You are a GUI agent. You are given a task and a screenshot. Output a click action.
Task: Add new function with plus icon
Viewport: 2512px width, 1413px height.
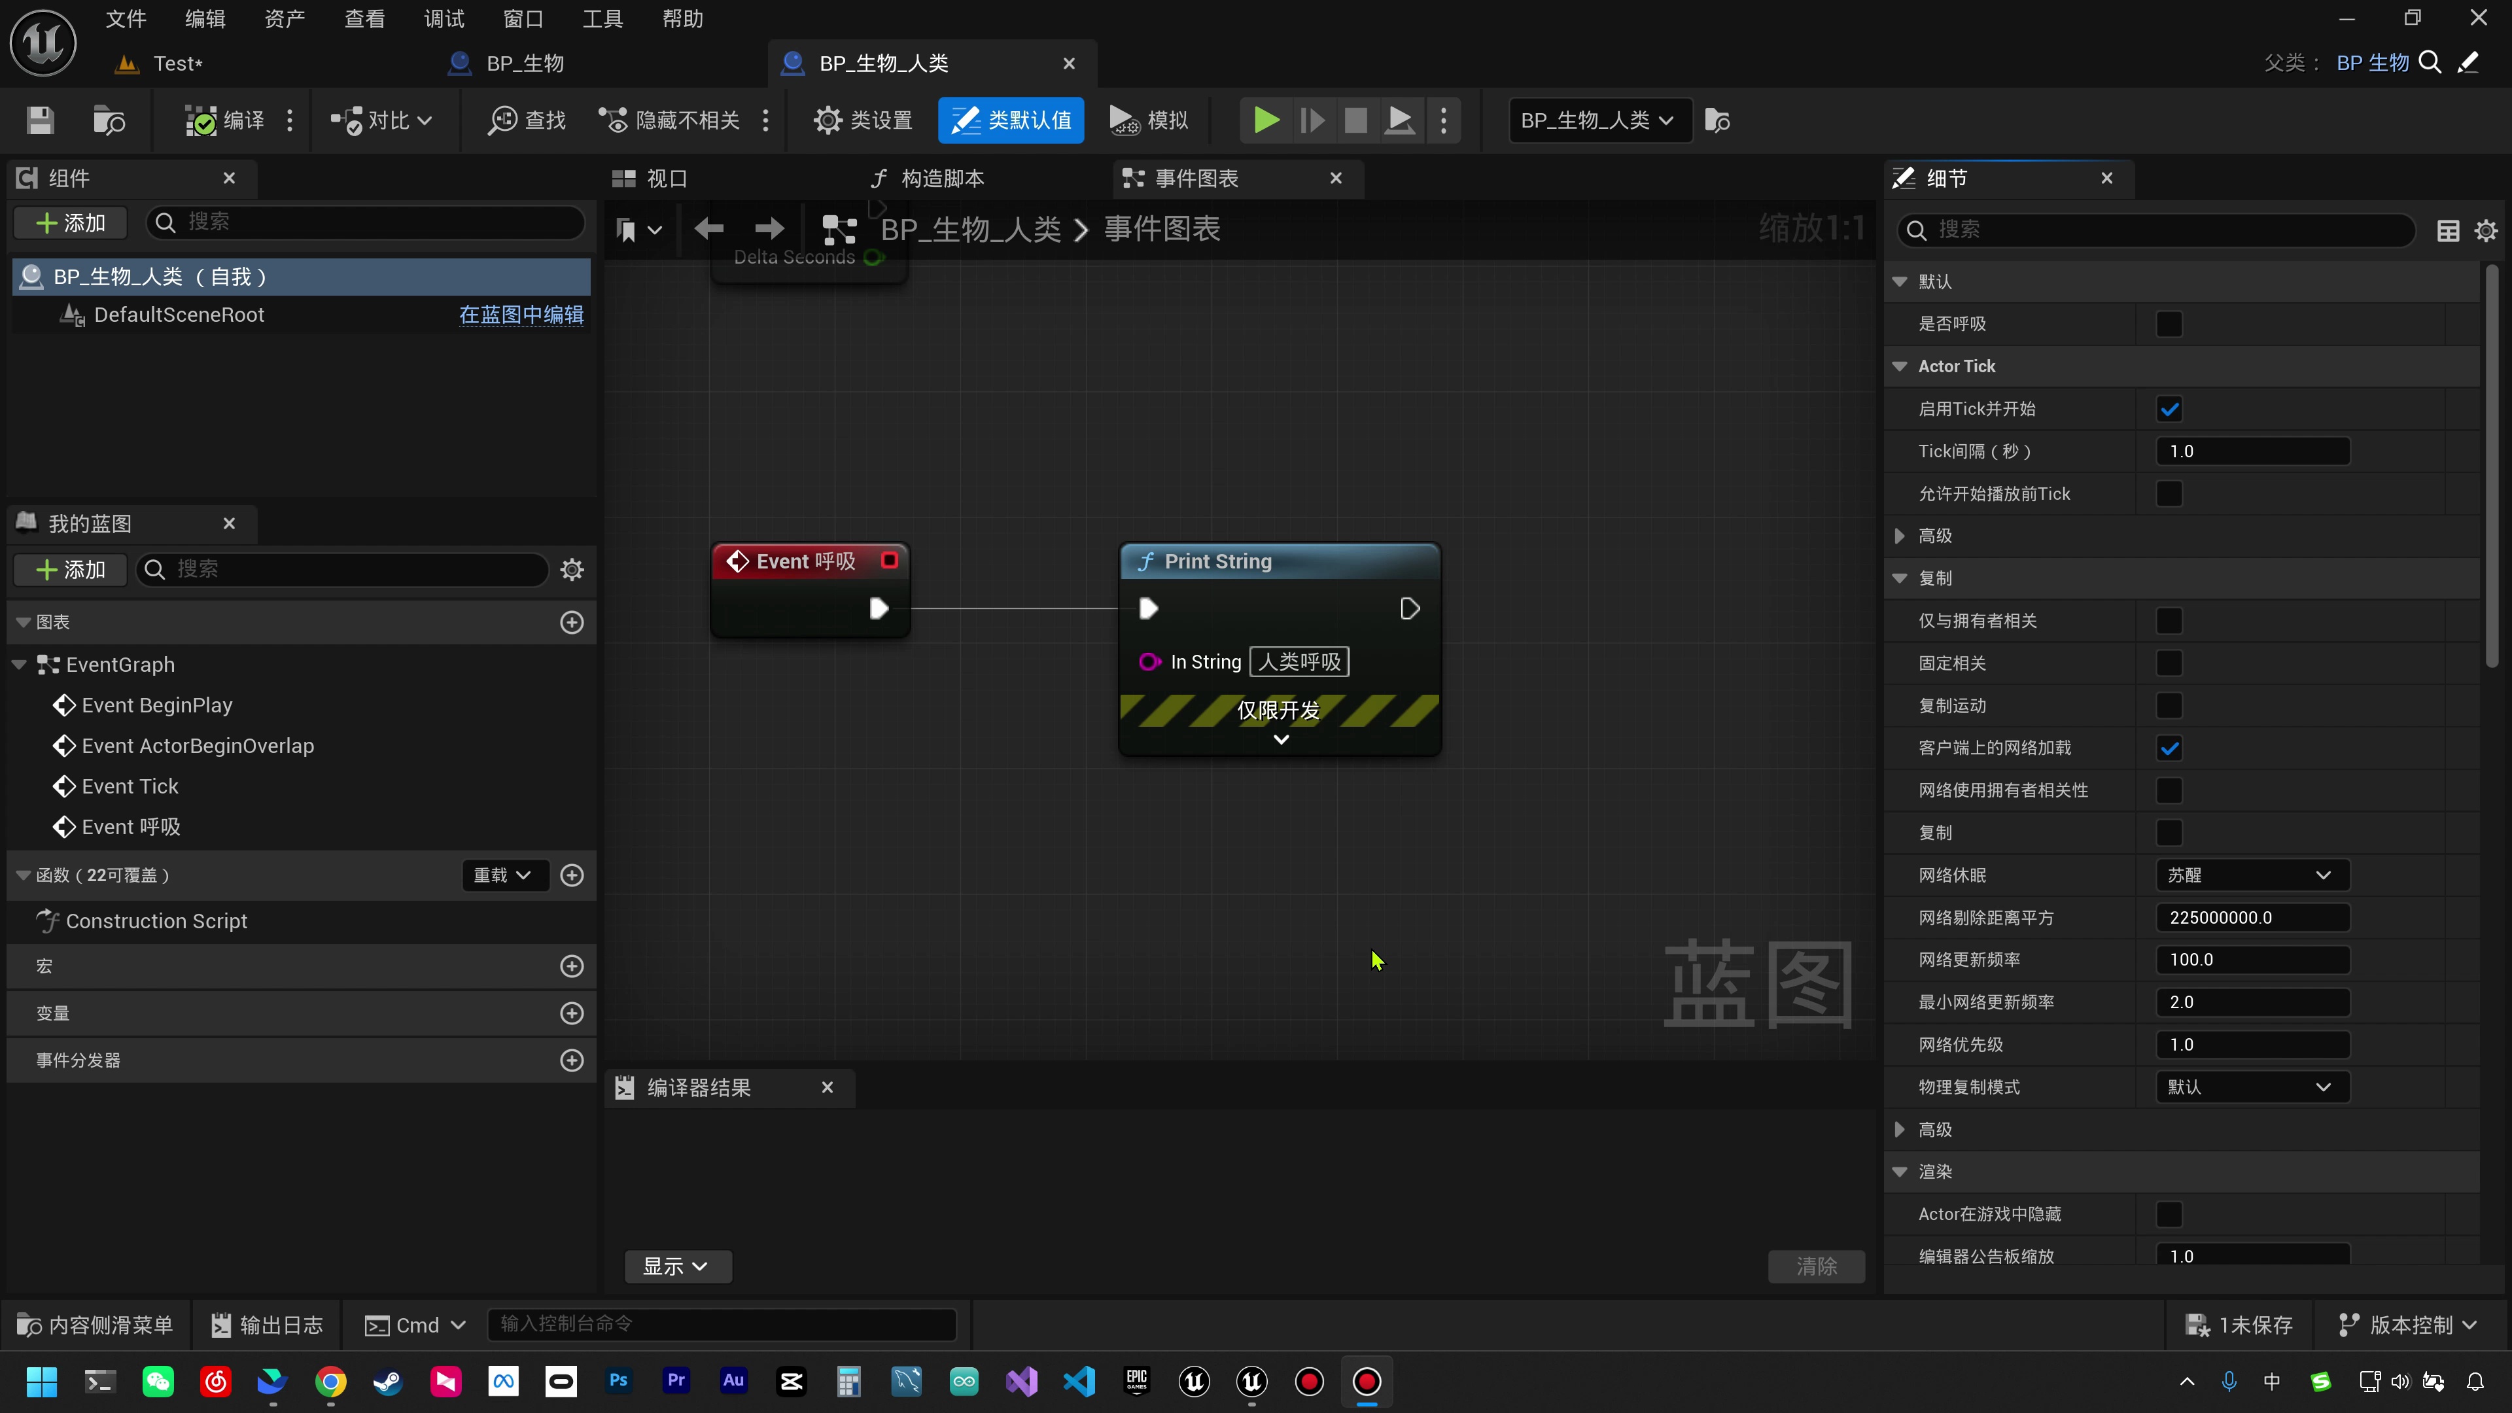(x=572, y=875)
